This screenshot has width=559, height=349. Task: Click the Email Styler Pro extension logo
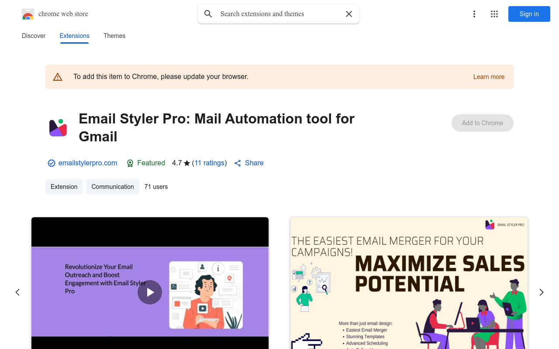pos(58,127)
